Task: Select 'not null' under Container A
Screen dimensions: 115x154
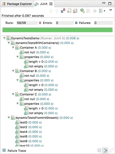Action: (x=34, y=52)
